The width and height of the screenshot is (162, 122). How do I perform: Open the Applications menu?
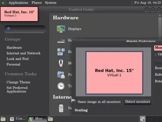[x=18, y=3]
